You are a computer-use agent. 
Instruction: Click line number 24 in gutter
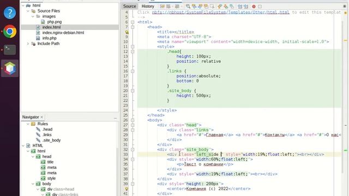pyautogui.click(x=125, y=110)
